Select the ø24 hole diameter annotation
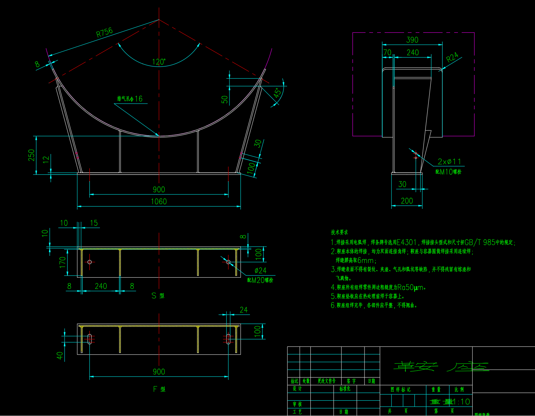The height and width of the screenshot is (416, 535). click(x=261, y=271)
